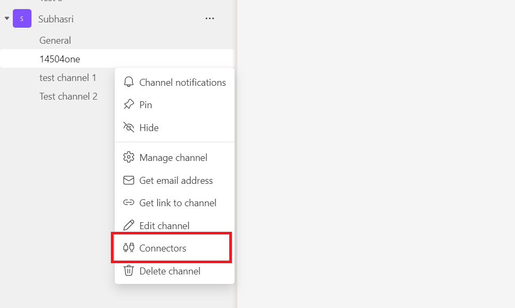This screenshot has width=515, height=308.
Task: Open the General channel
Action: click(55, 40)
